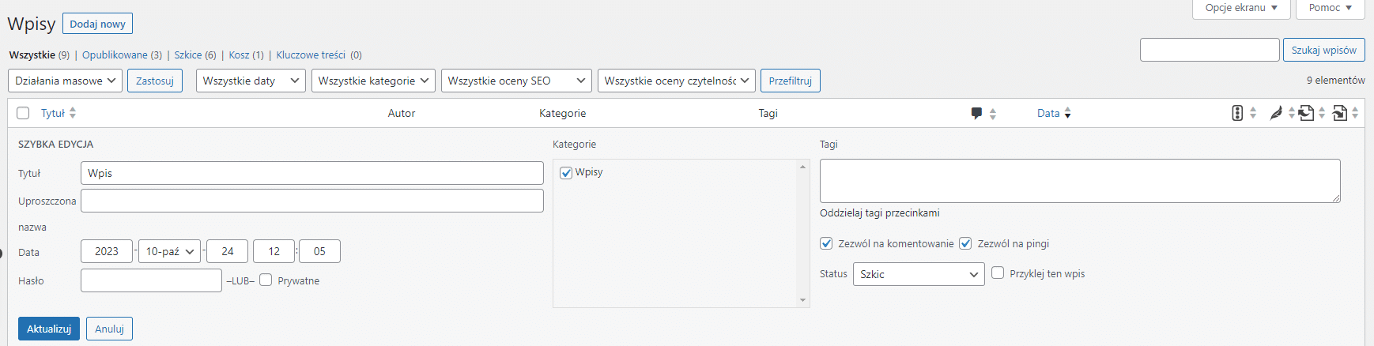Sort by Yoast SEO score traffic-light icon
Viewport: 1374px width, 346px height.
click(x=1237, y=113)
